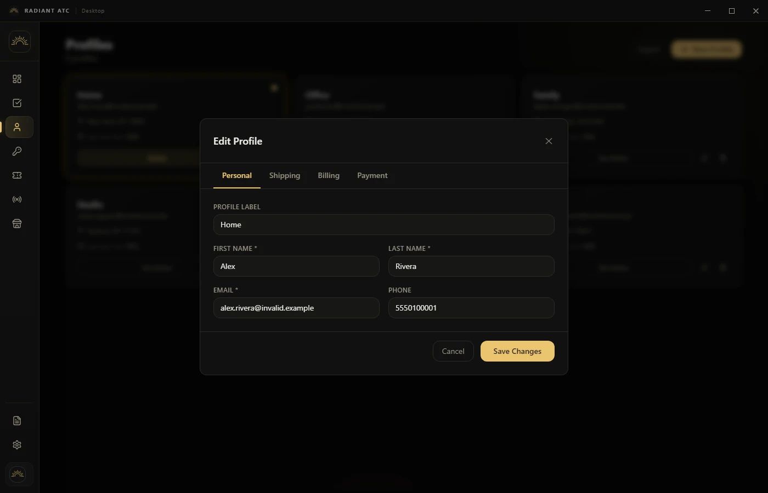Click the FIRST NAME field caption
The width and height of the screenshot is (768, 493).
pos(235,249)
